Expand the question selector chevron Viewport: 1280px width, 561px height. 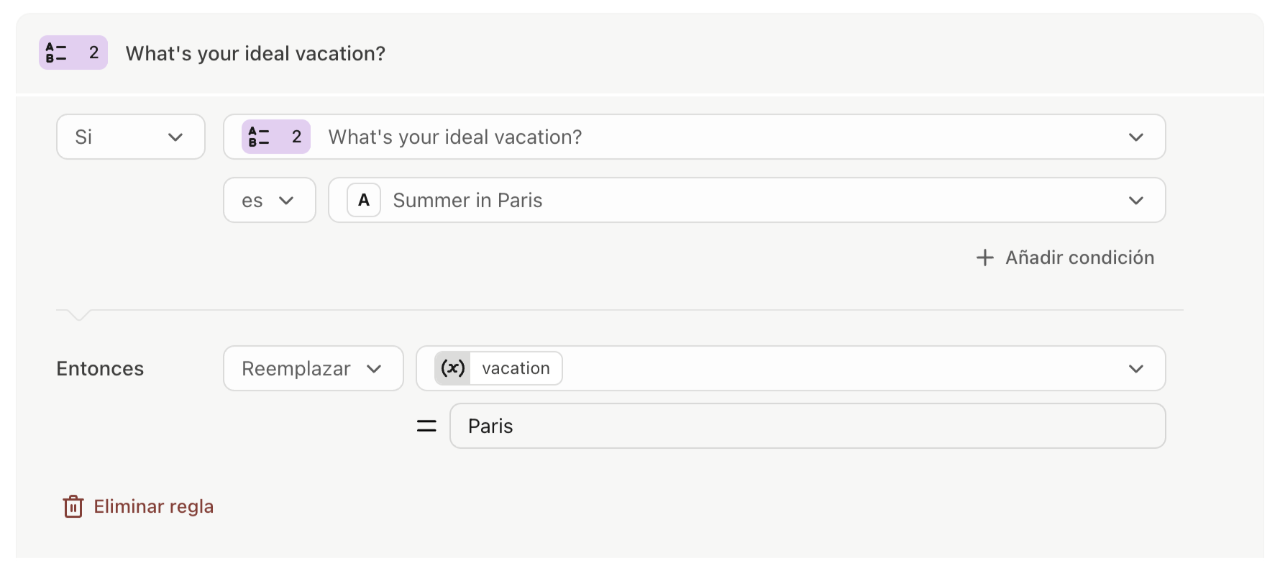click(x=1135, y=137)
